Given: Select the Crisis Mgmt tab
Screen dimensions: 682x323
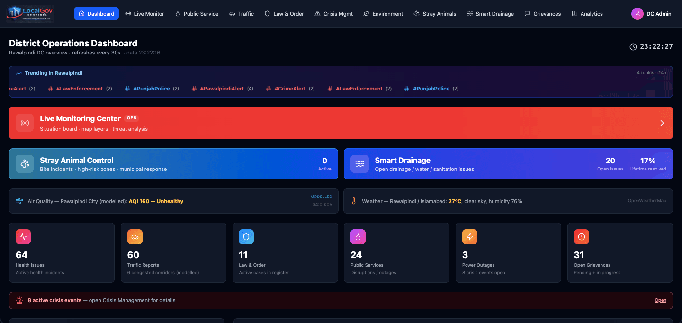Looking at the screenshot, I should (x=334, y=14).
